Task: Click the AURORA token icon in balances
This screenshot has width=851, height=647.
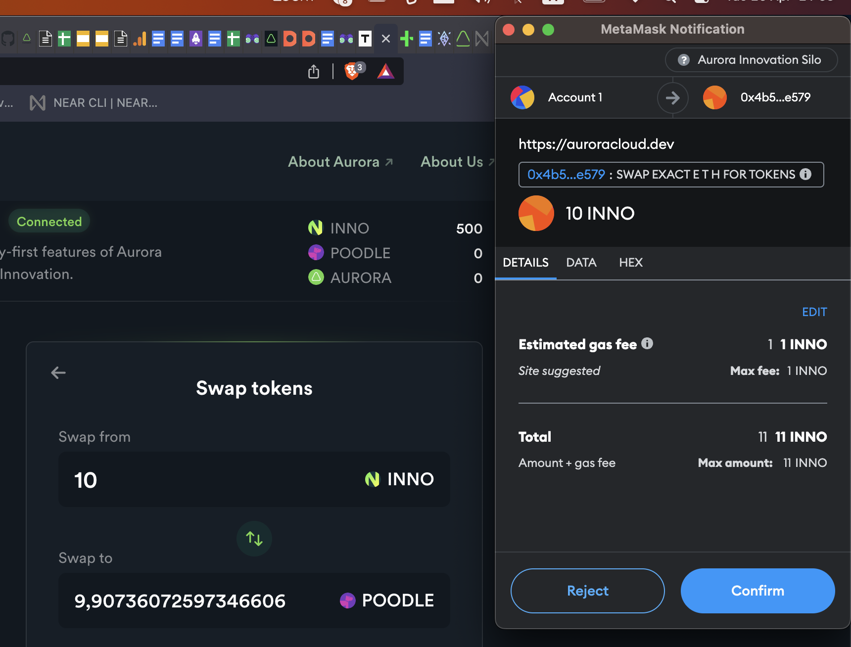Action: click(316, 277)
